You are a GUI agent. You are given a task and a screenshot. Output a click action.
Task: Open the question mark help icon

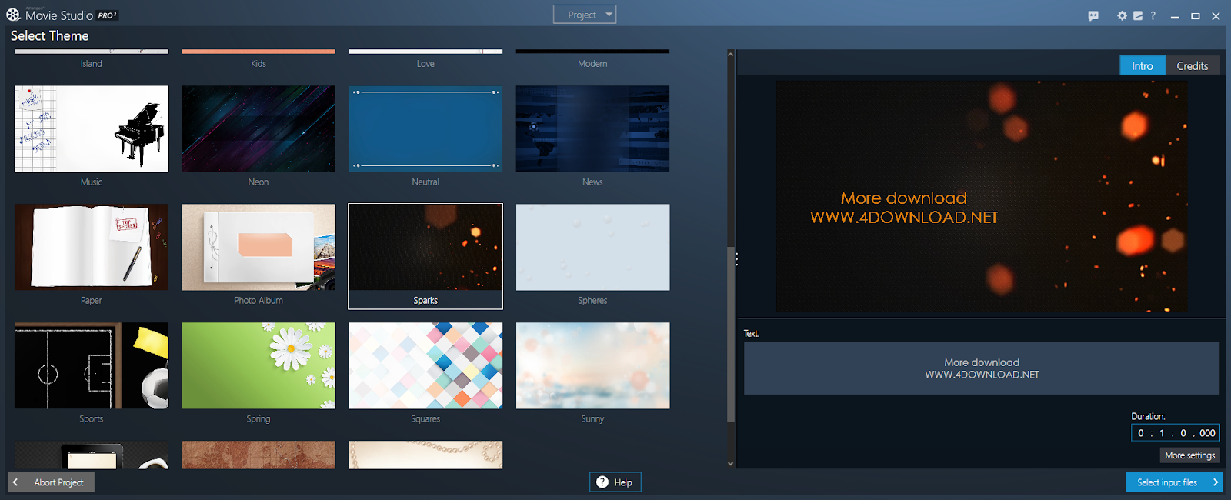point(1153,15)
